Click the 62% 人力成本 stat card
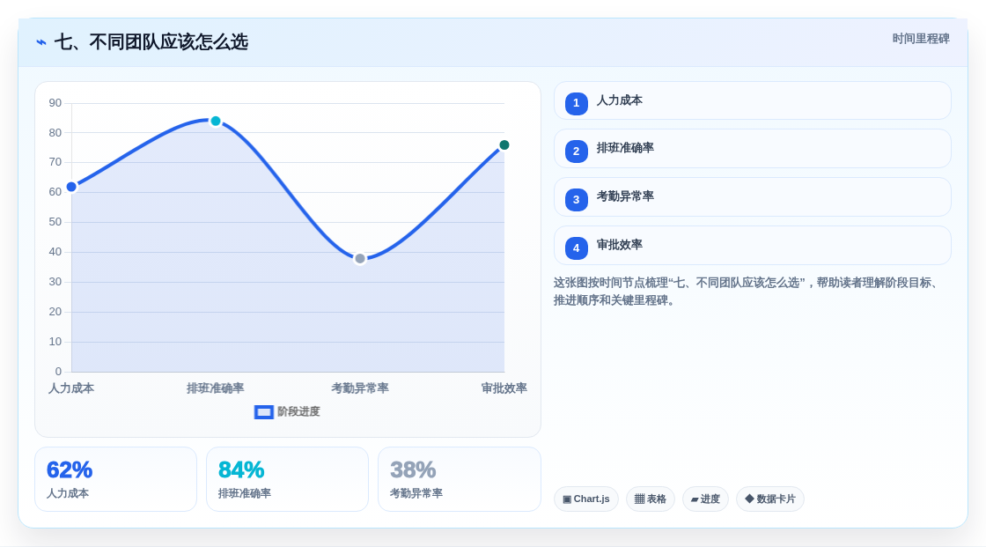The image size is (986, 547). coord(115,480)
